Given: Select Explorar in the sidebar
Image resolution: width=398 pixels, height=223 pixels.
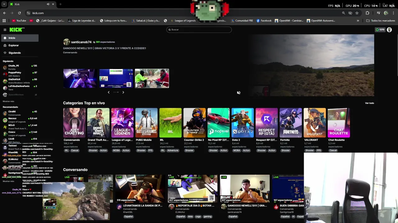Looking at the screenshot, I should pos(19,45).
